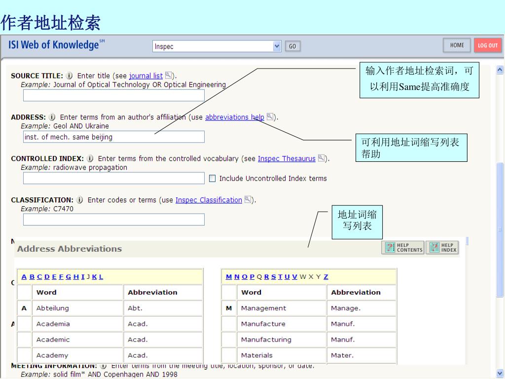Viewport: 505px width, 379px height.
Task: Select the abbreviation 'Mater.'
Action: point(342,355)
